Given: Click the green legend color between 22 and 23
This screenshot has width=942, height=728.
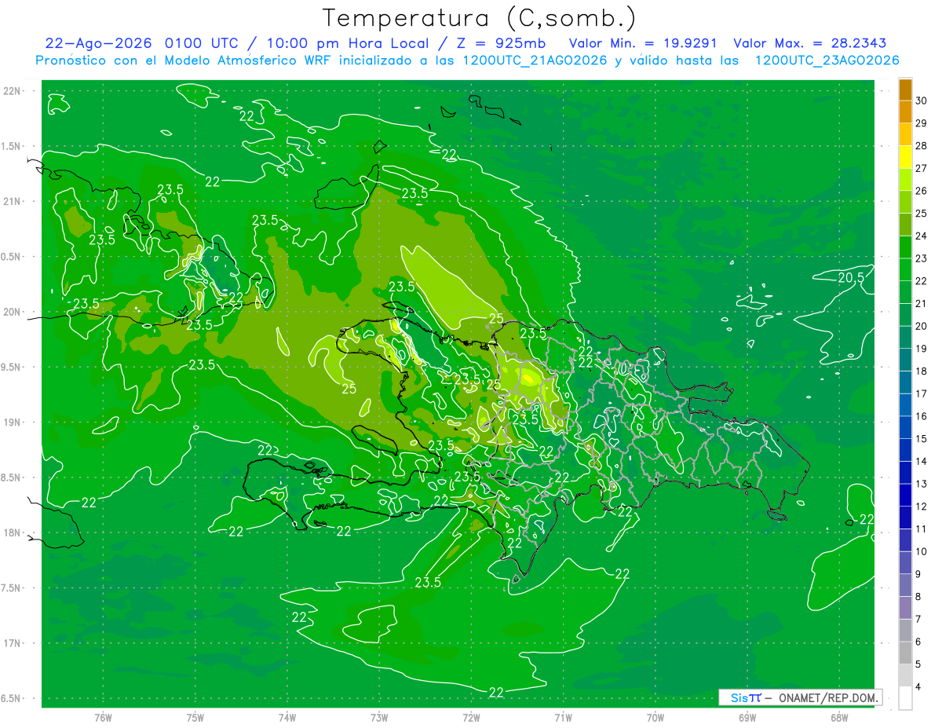Looking at the screenshot, I should pyautogui.click(x=905, y=269).
